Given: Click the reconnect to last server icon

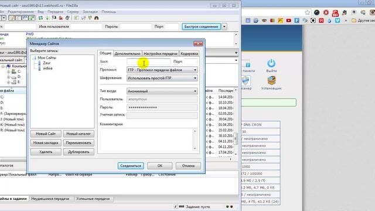Looking at the screenshot, I should click(x=67, y=18).
